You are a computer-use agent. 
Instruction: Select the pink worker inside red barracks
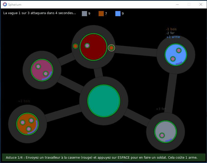click(87, 46)
